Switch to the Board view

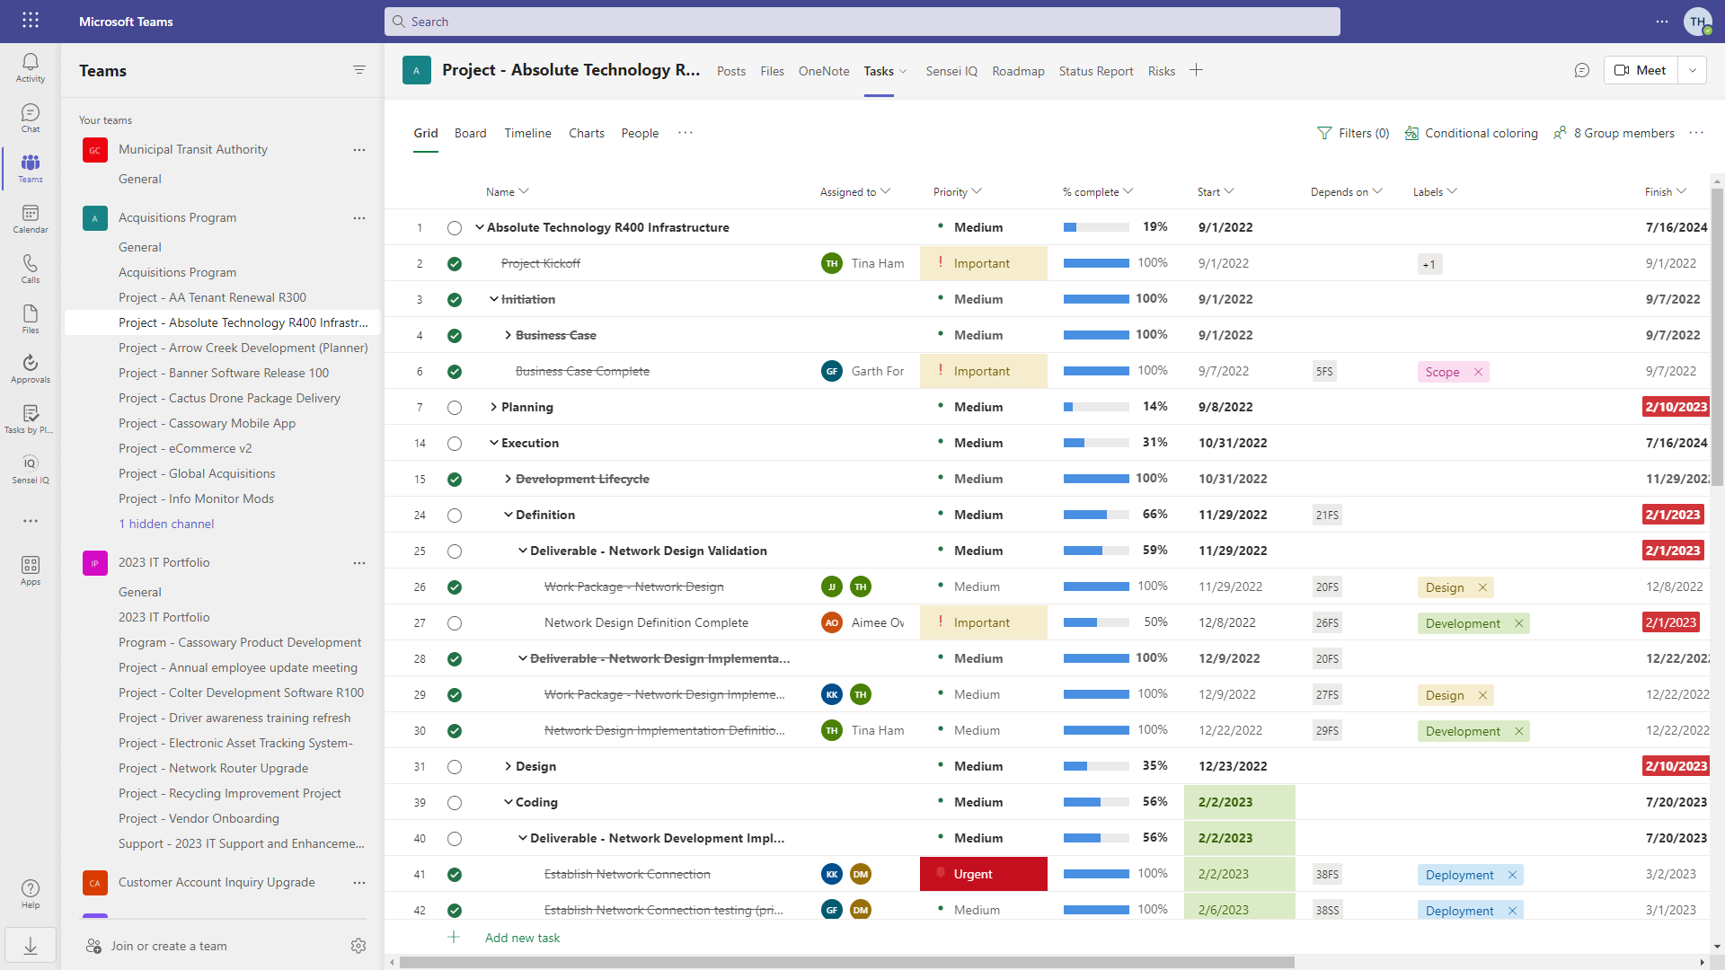pyautogui.click(x=471, y=133)
